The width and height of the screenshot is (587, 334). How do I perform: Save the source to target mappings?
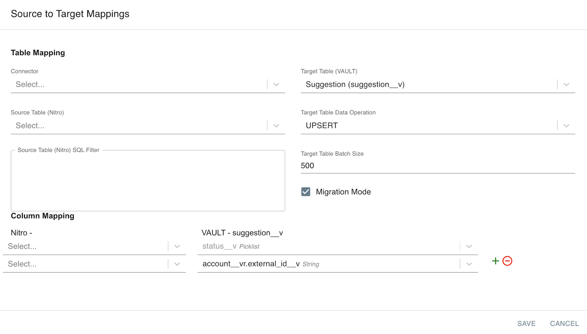526,323
